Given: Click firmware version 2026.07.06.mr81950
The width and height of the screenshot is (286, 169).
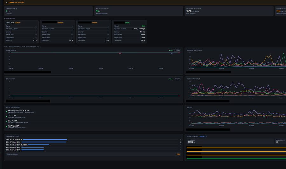Looking at the screenshot, I should [x=13, y=142].
